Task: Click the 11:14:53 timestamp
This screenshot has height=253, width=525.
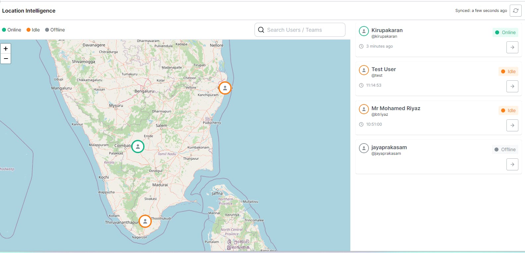Action: [374, 85]
